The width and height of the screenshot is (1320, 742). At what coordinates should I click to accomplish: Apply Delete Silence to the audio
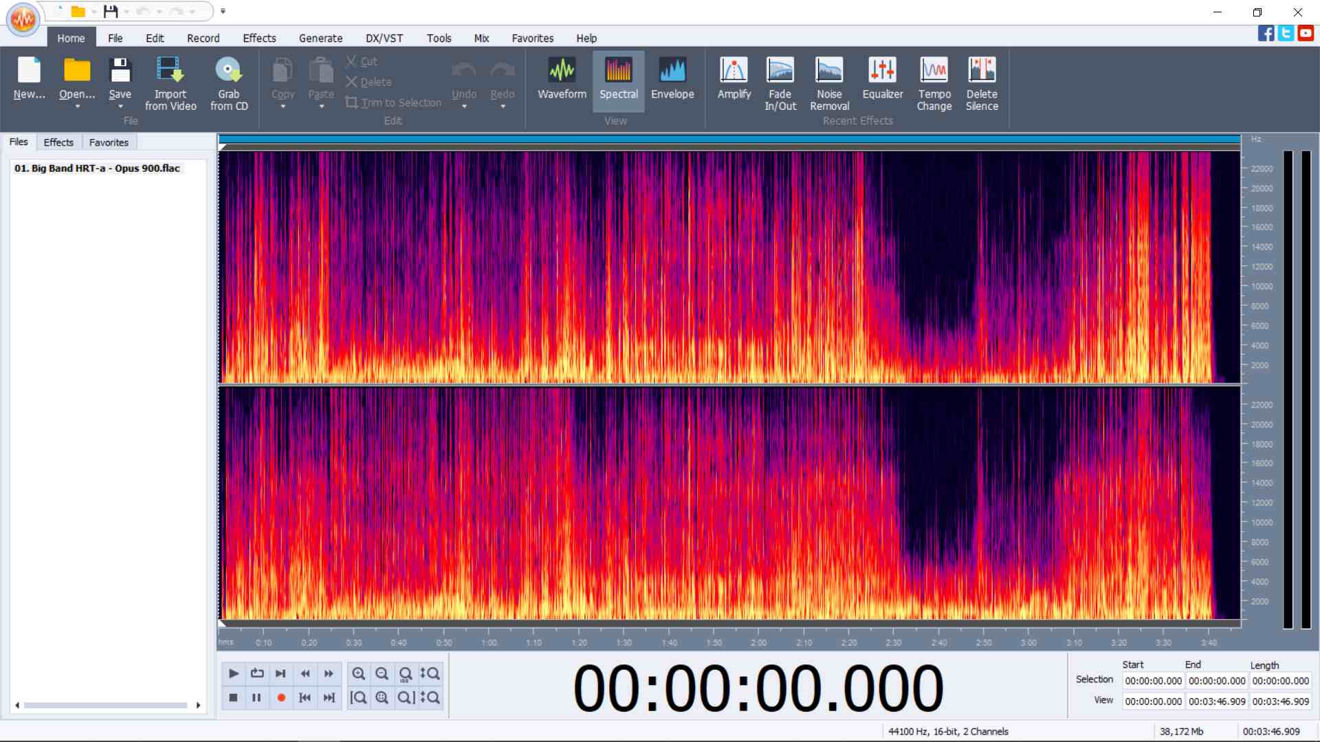(982, 81)
